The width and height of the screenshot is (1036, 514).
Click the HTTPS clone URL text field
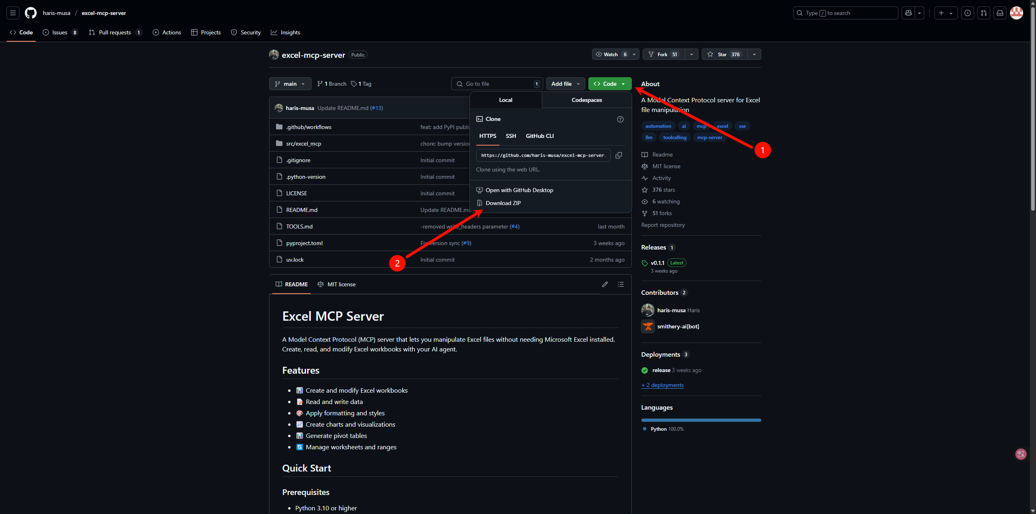[x=543, y=155]
